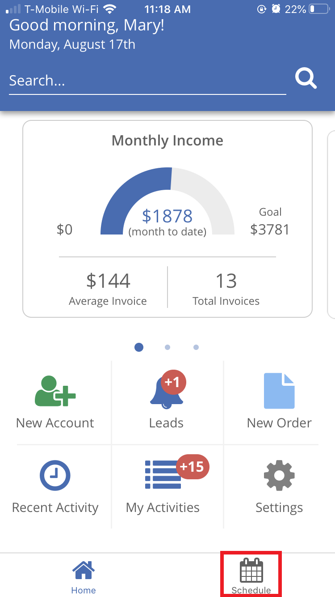The height and width of the screenshot is (597, 335).
Task: Tap the +15 badge on My Activities
Action: pos(193,467)
